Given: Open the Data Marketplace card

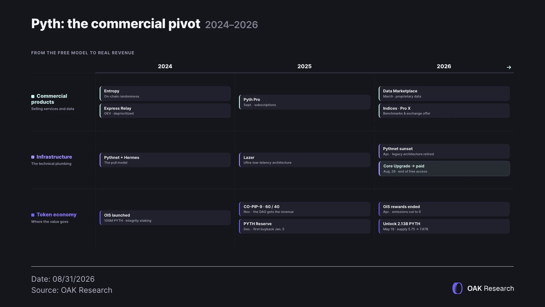Looking at the screenshot, I should coord(444,94).
